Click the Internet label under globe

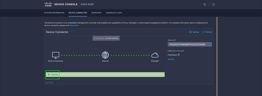105,61
